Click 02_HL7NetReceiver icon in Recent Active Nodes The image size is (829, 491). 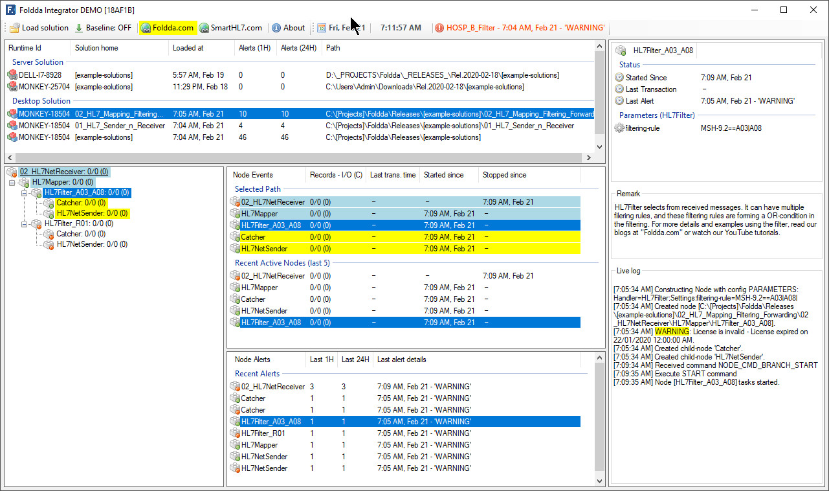pos(235,276)
